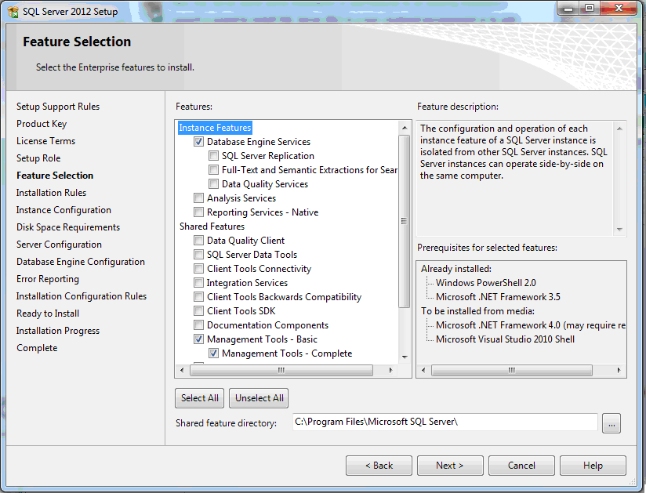This screenshot has width=646, height=493.
Task: Toggle the Integration Services checkbox
Action: (x=199, y=283)
